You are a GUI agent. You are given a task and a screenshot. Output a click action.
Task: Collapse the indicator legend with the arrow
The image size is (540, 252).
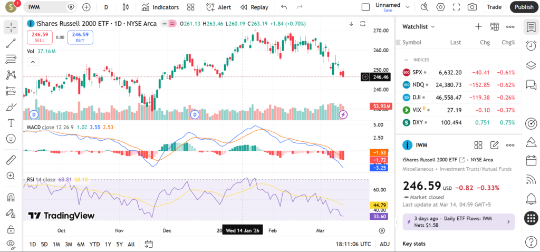[33, 62]
